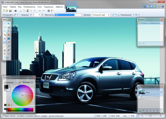Decrease brush width with minus button

click(x=31, y=15)
